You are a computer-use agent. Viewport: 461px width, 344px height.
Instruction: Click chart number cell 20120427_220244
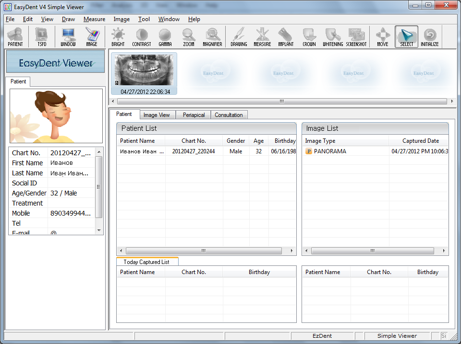[x=194, y=151]
